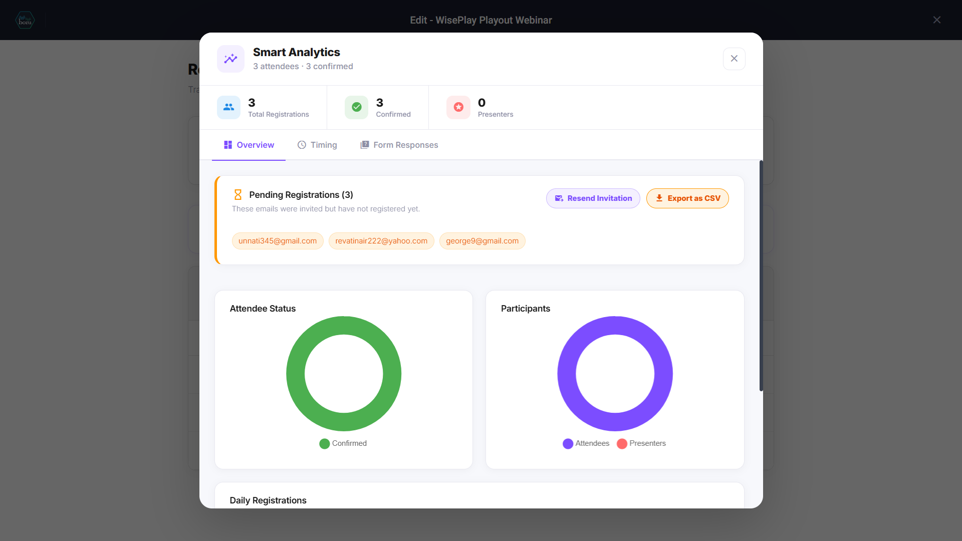Click the dialog's vertical scrollbar

pos(761,276)
